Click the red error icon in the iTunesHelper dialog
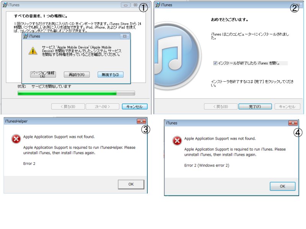Image resolution: width=306 pixels, height=229 pixels. [16, 139]
